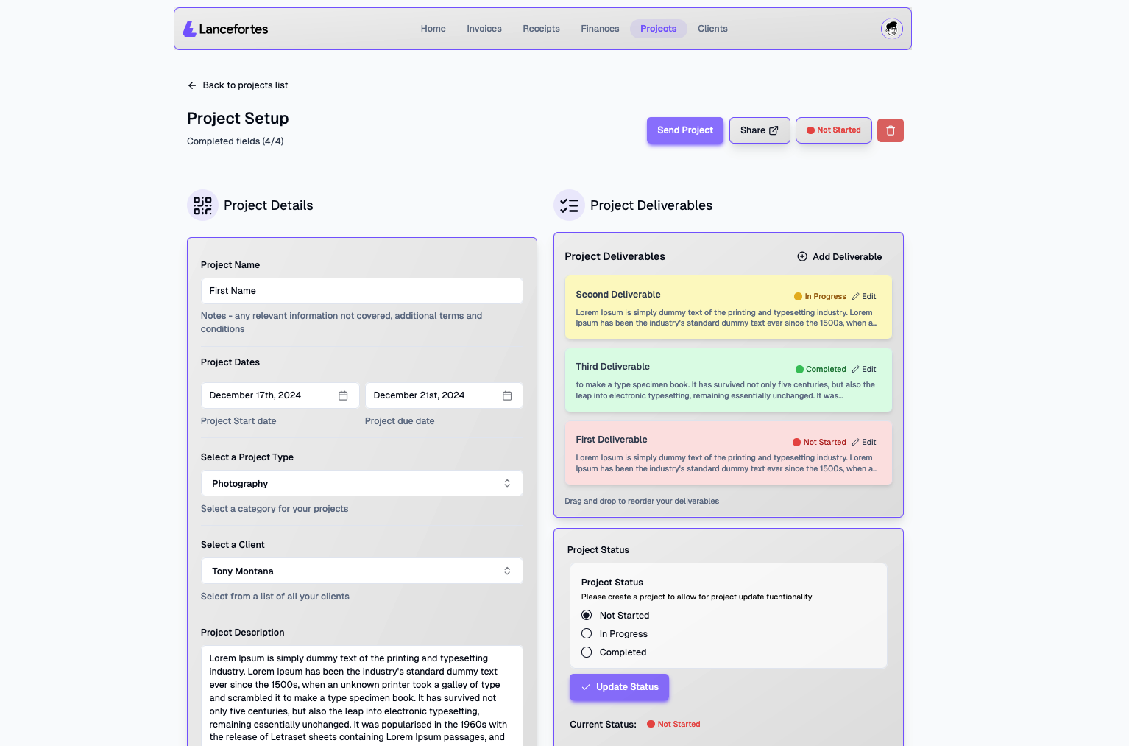Open the Project Type Photography dropdown
Viewport: 1129px width, 746px height.
pos(361,484)
